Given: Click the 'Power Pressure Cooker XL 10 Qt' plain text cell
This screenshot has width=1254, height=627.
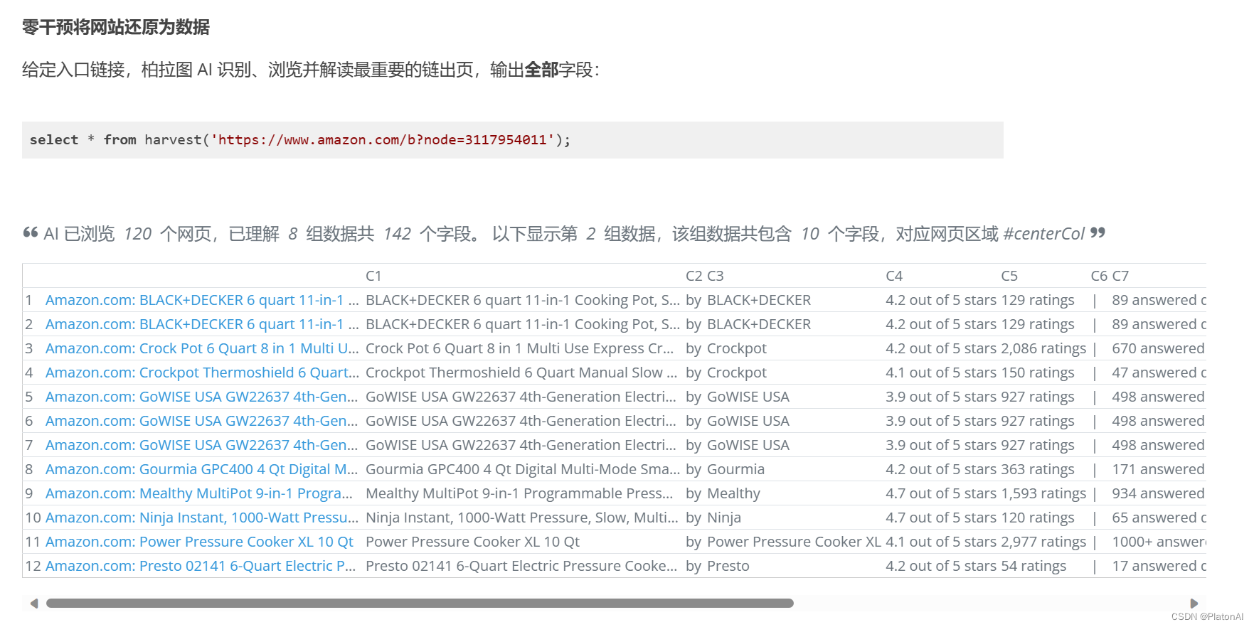Looking at the screenshot, I should pos(472,542).
